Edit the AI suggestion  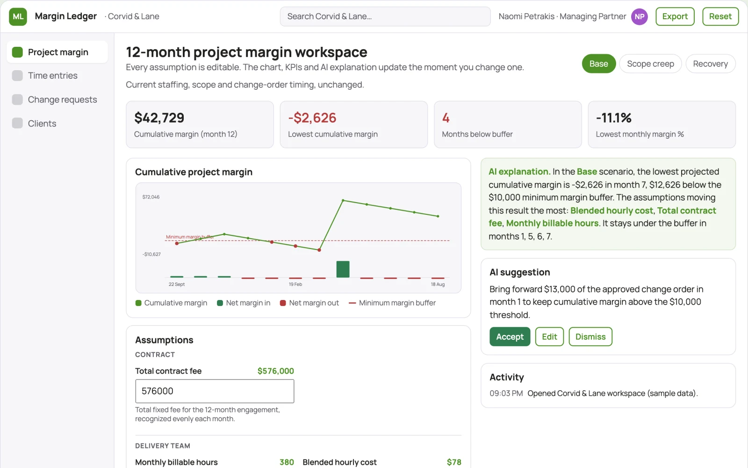(x=549, y=336)
